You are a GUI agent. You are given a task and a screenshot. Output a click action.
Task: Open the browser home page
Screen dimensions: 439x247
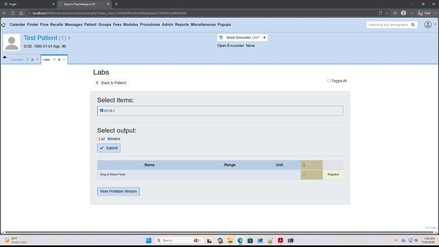click(x=21, y=13)
